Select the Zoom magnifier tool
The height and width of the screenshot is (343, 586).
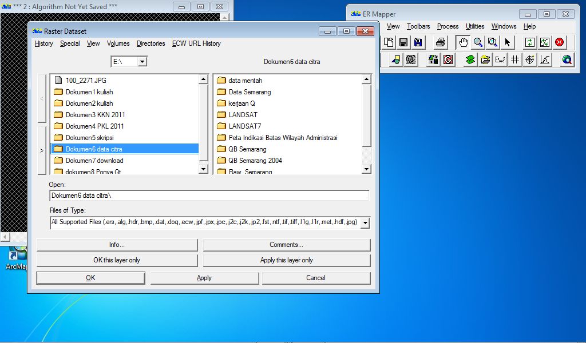(478, 41)
